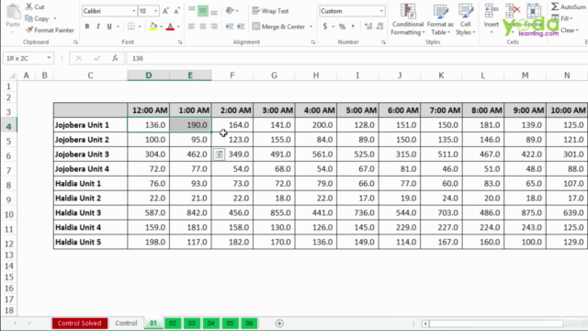
Task: Open Format as Table gallery
Action: (440, 19)
